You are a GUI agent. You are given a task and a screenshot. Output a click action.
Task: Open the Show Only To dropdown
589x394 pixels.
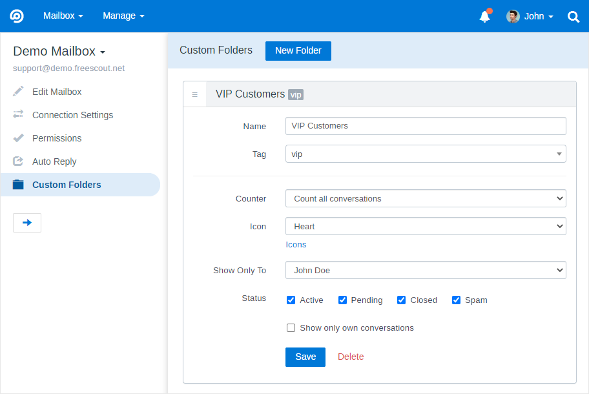click(x=425, y=270)
